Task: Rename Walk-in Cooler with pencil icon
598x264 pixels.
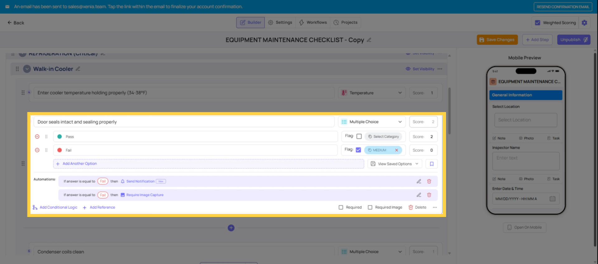Action: (78, 69)
